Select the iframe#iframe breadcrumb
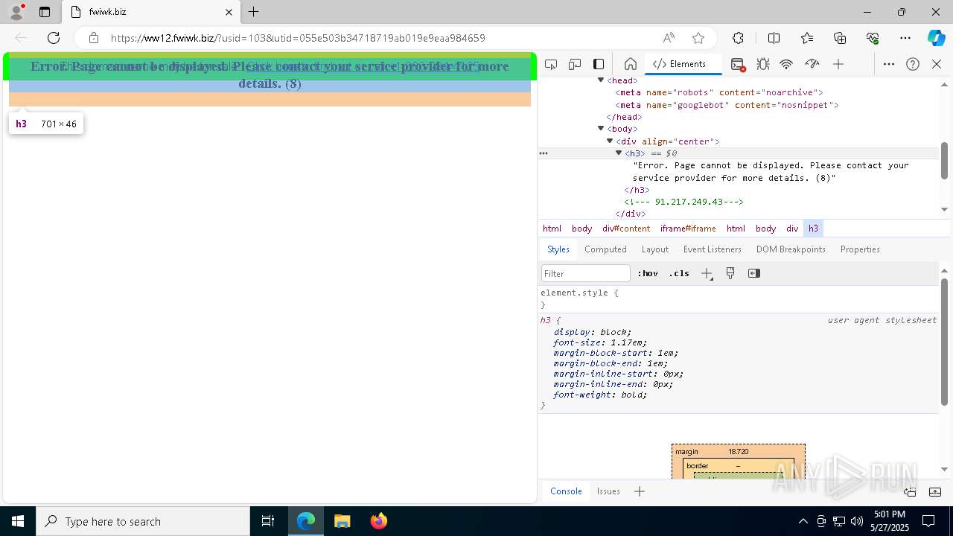The image size is (953, 536). 688,229
